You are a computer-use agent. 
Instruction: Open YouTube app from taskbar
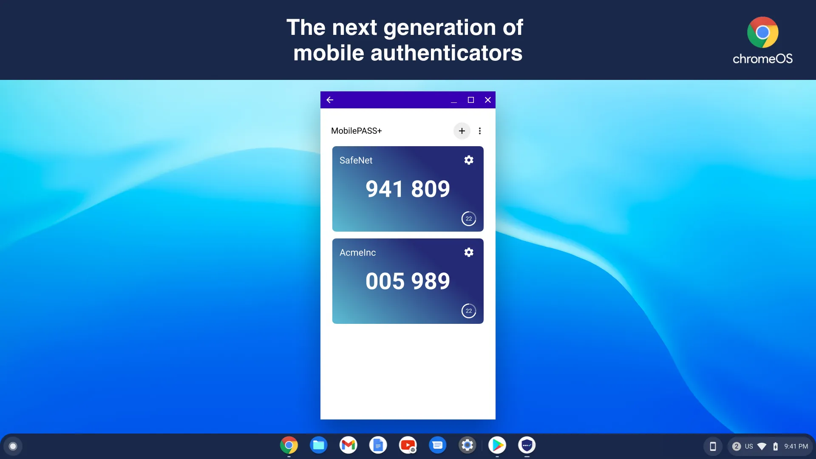click(408, 445)
